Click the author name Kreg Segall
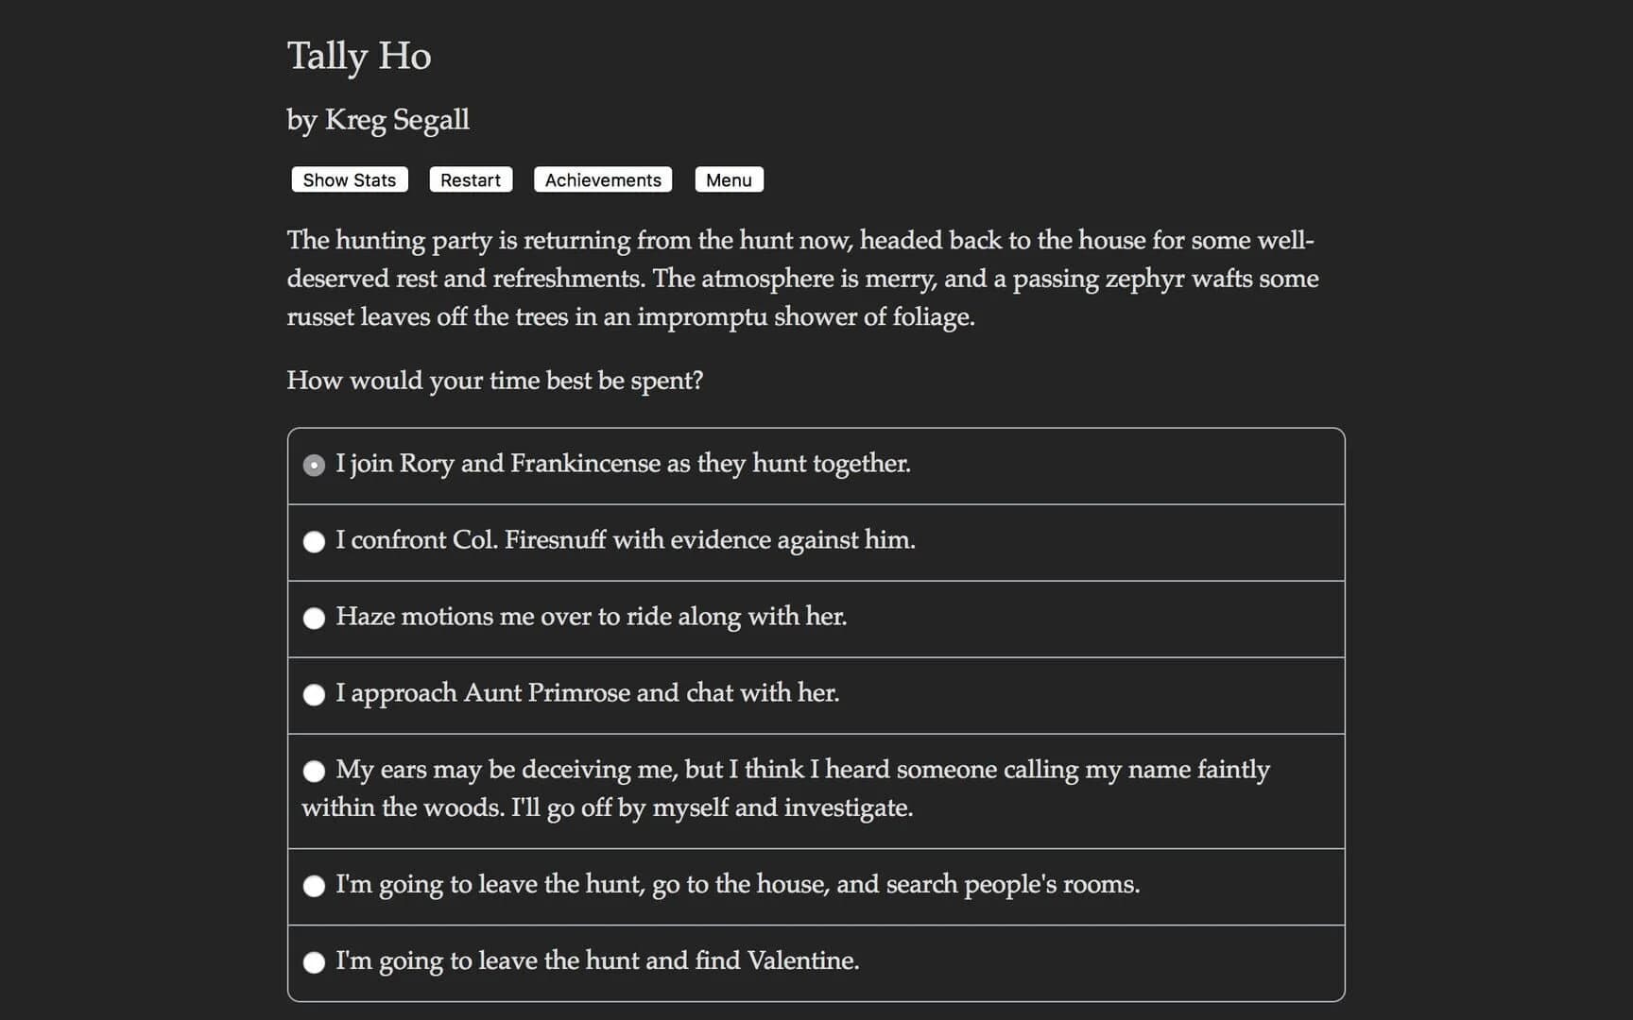 coord(378,120)
